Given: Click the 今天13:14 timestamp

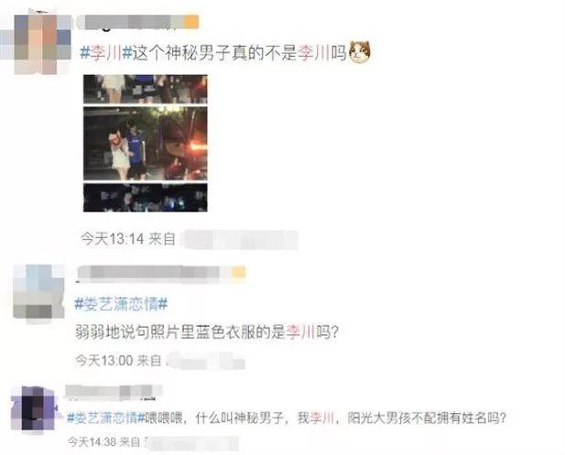Looking at the screenshot, I should pos(112,239).
